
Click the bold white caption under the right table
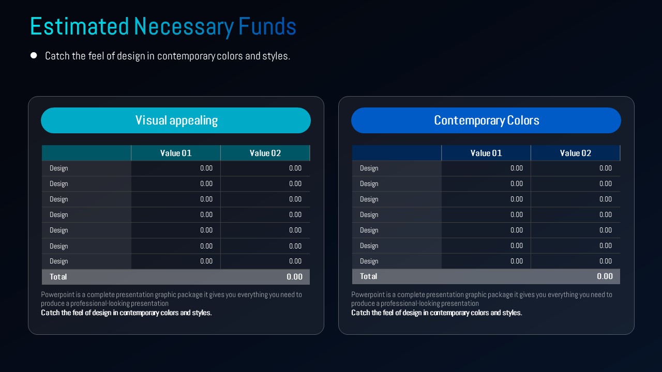pos(437,313)
